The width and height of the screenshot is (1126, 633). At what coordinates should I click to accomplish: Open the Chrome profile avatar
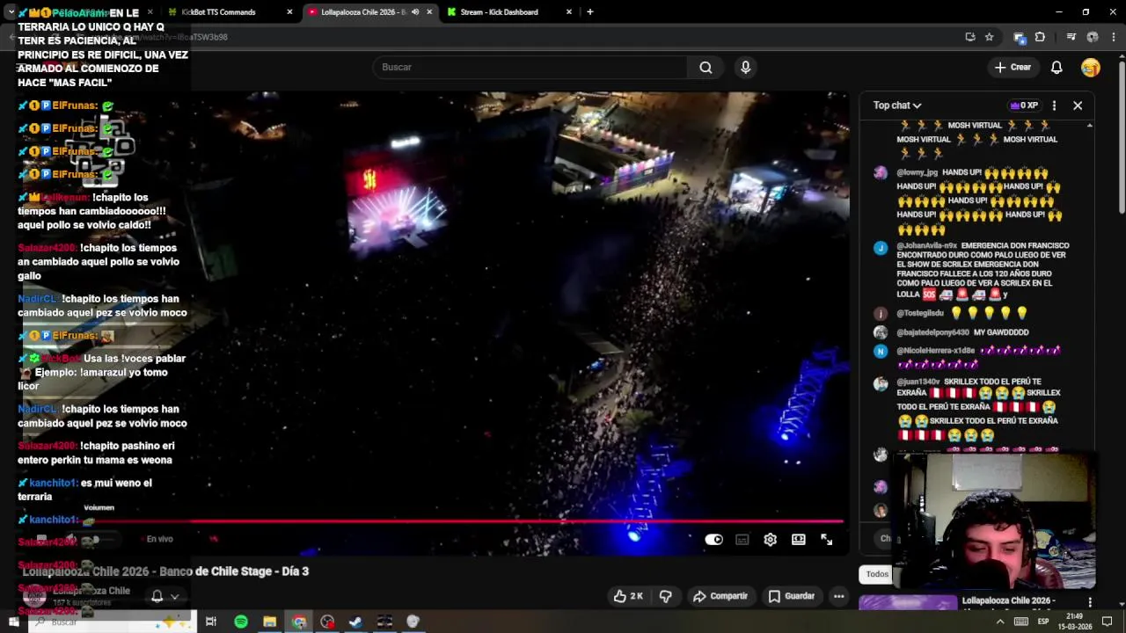pyautogui.click(x=1093, y=37)
